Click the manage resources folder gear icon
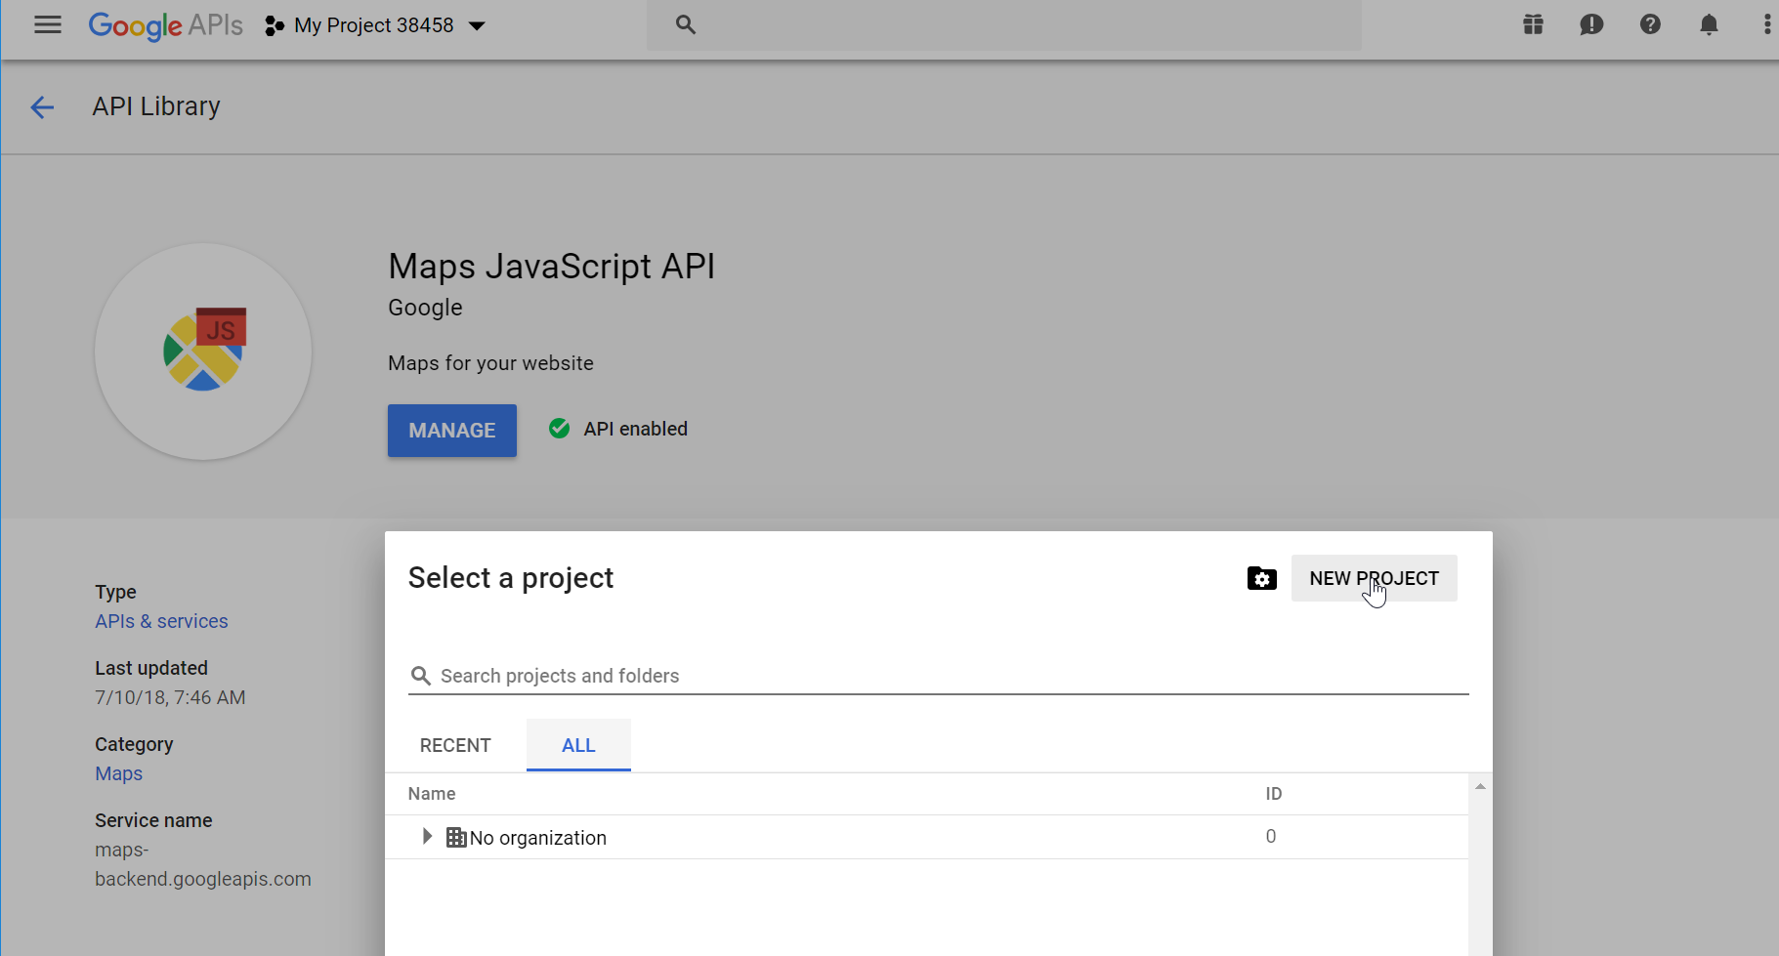 (x=1261, y=579)
